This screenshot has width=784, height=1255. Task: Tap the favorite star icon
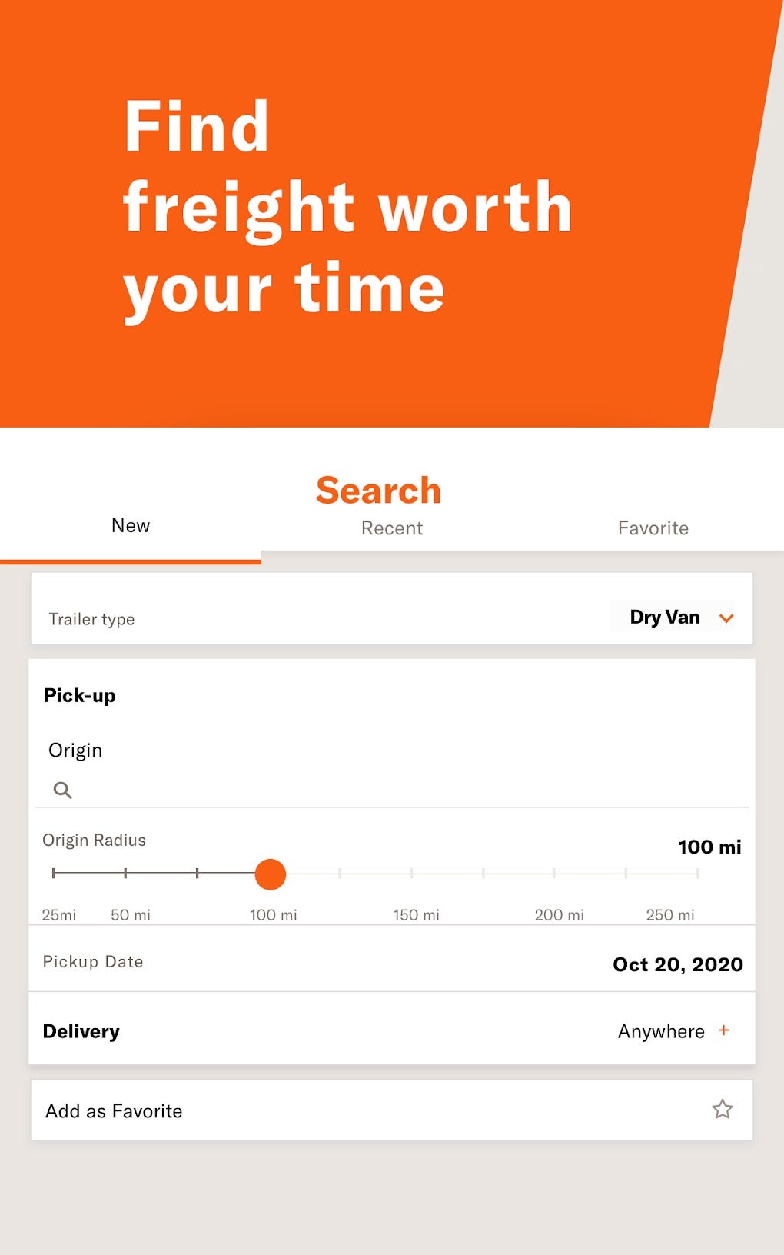point(722,1109)
